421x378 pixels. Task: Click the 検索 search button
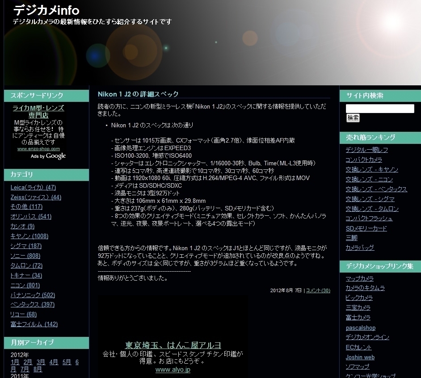click(353, 118)
